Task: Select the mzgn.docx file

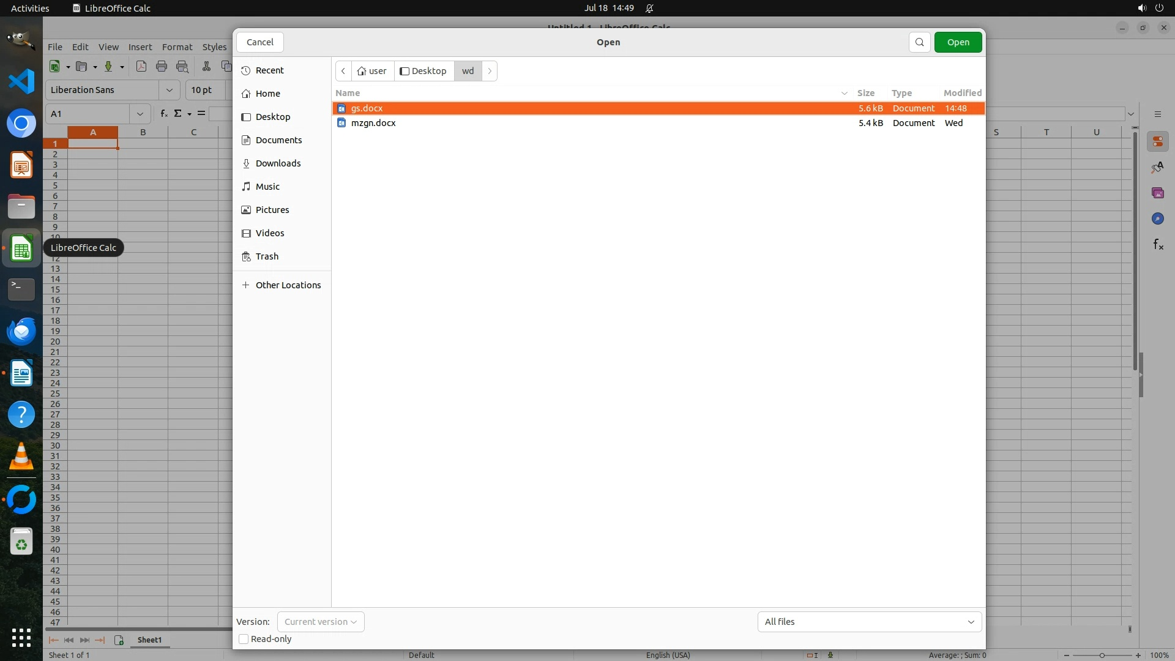Action: [x=373, y=123]
